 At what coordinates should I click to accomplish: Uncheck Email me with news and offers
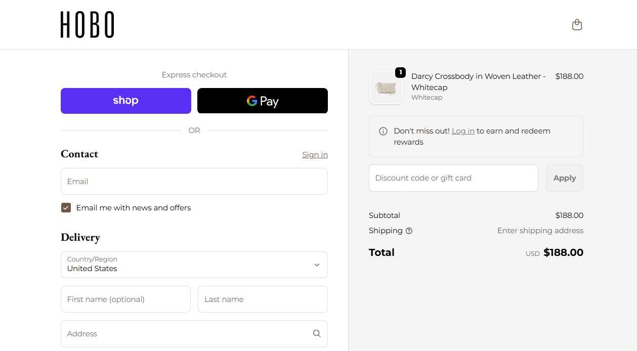[66, 208]
